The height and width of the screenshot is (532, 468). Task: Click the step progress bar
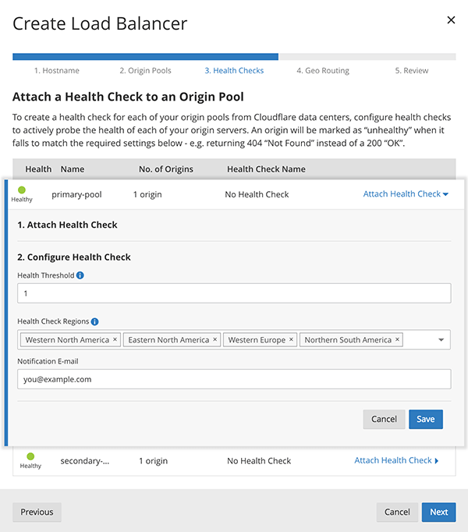(x=234, y=57)
